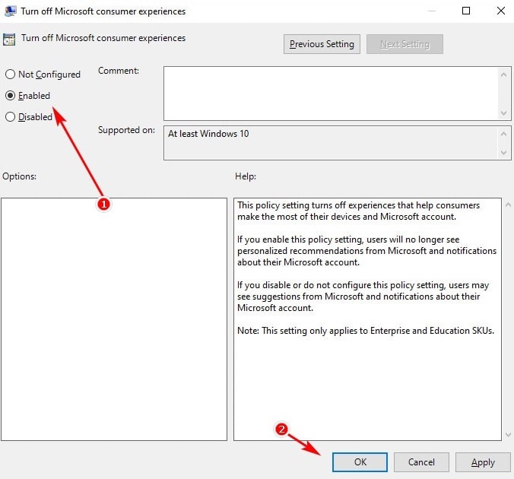The height and width of the screenshot is (479, 514).
Task: Click the empty Options list box
Action: tap(114, 319)
